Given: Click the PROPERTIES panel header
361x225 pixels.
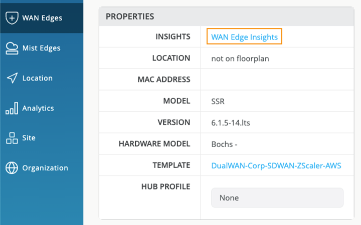Looking at the screenshot, I should (x=130, y=16).
